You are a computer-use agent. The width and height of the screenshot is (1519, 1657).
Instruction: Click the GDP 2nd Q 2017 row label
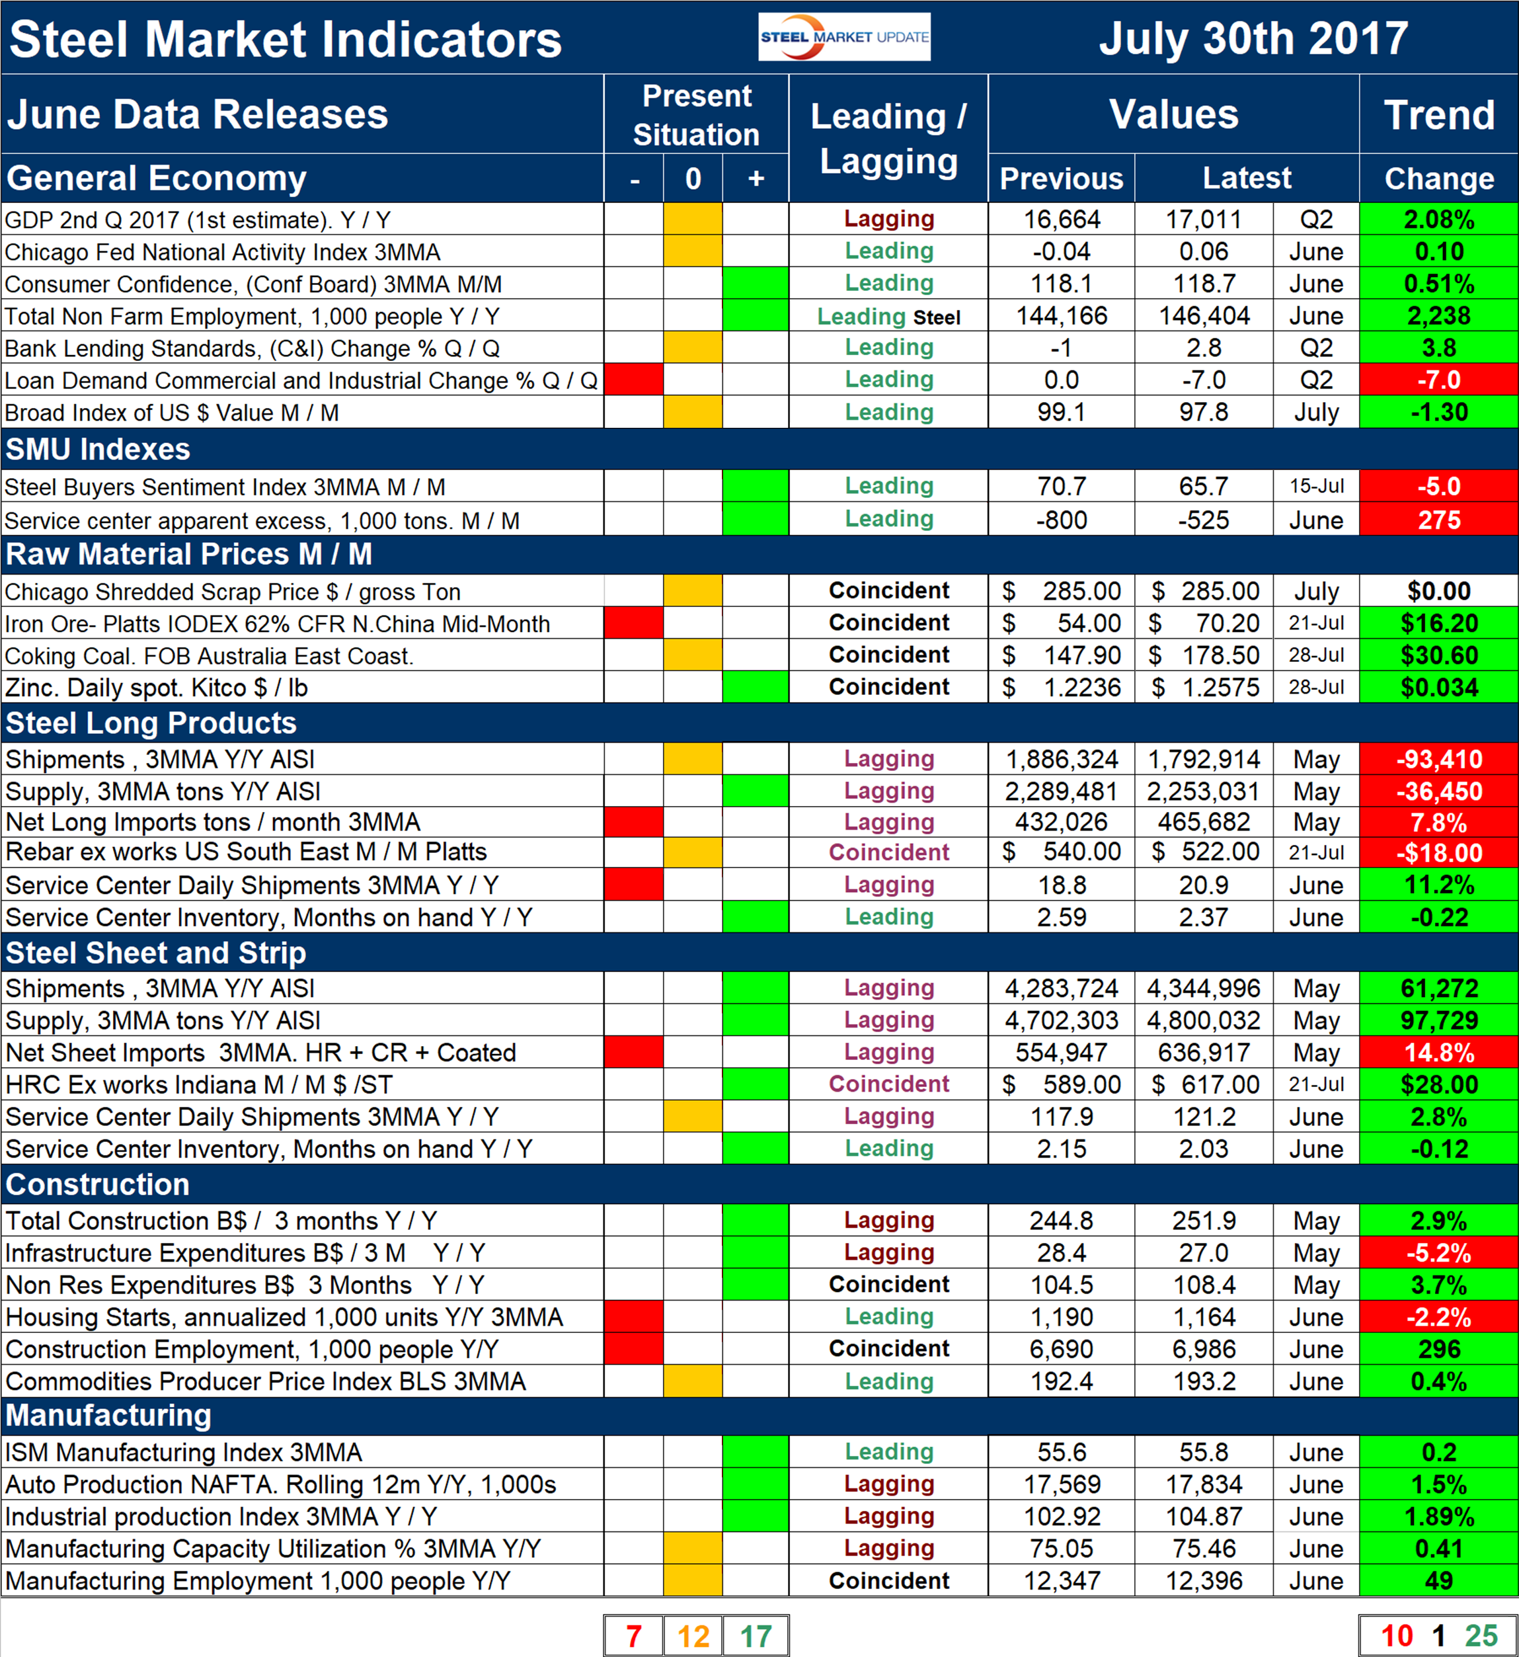tap(197, 220)
